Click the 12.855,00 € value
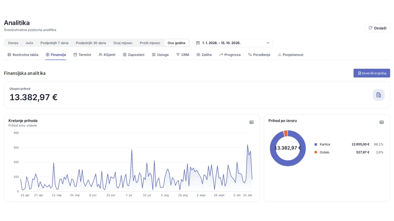 pyautogui.click(x=361, y=144)
